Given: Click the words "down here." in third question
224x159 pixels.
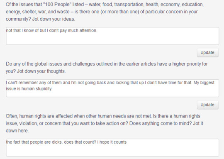Looking at the screenshot, I should tap(17, 131).
